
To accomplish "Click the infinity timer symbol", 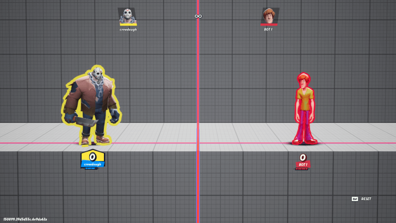I will [198, 16].
